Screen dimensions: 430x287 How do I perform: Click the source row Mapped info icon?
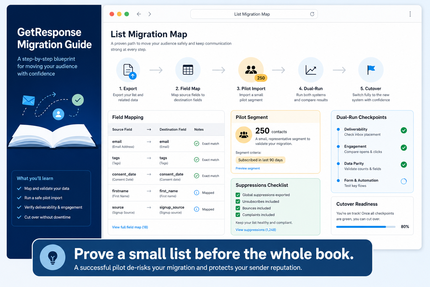coord(197,209)
